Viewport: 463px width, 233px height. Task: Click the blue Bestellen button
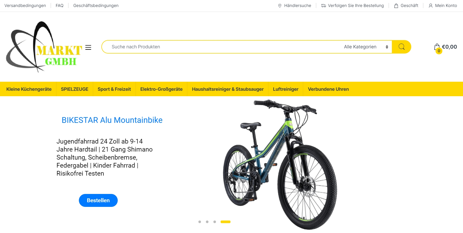pyautogui.click(x=98, y=200)
